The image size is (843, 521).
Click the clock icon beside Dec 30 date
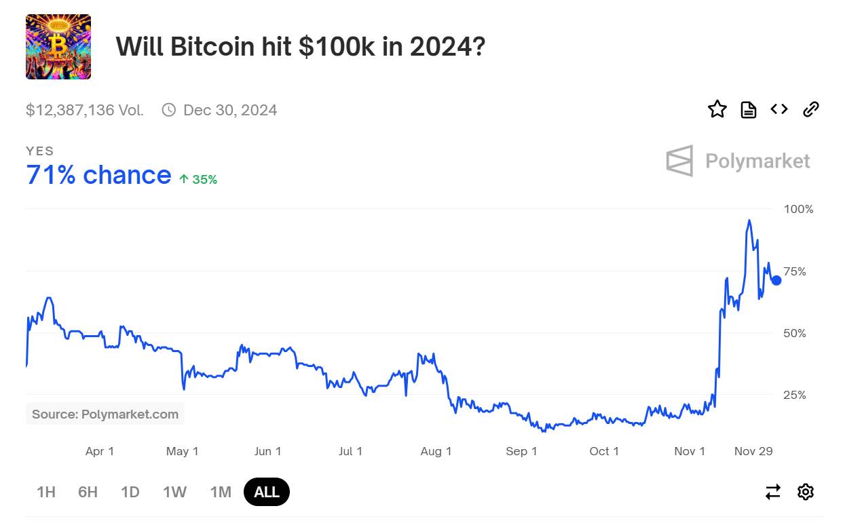[x=168, y=109]
